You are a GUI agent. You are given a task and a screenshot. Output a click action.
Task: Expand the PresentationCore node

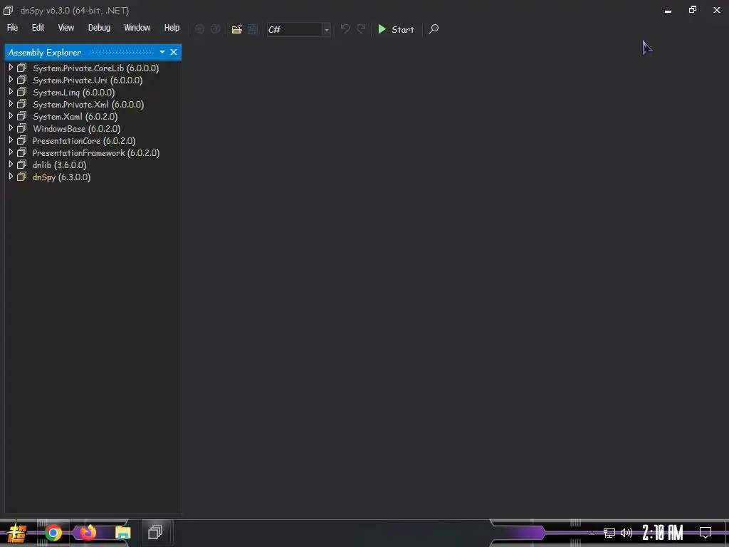[x=11, y=140]
